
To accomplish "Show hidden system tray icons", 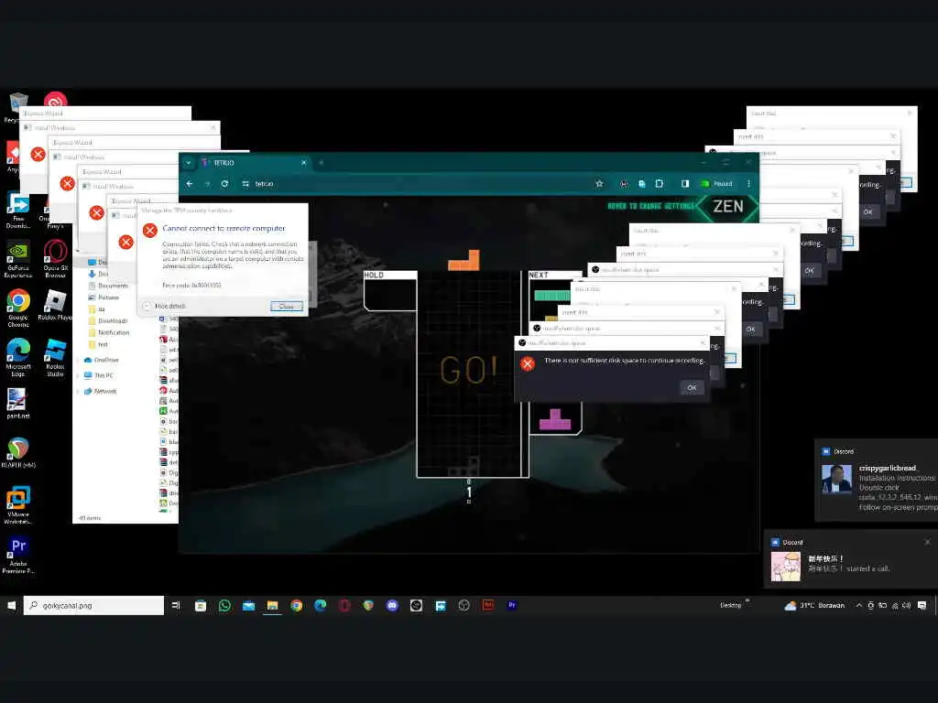I will click(x=859, y=606).
